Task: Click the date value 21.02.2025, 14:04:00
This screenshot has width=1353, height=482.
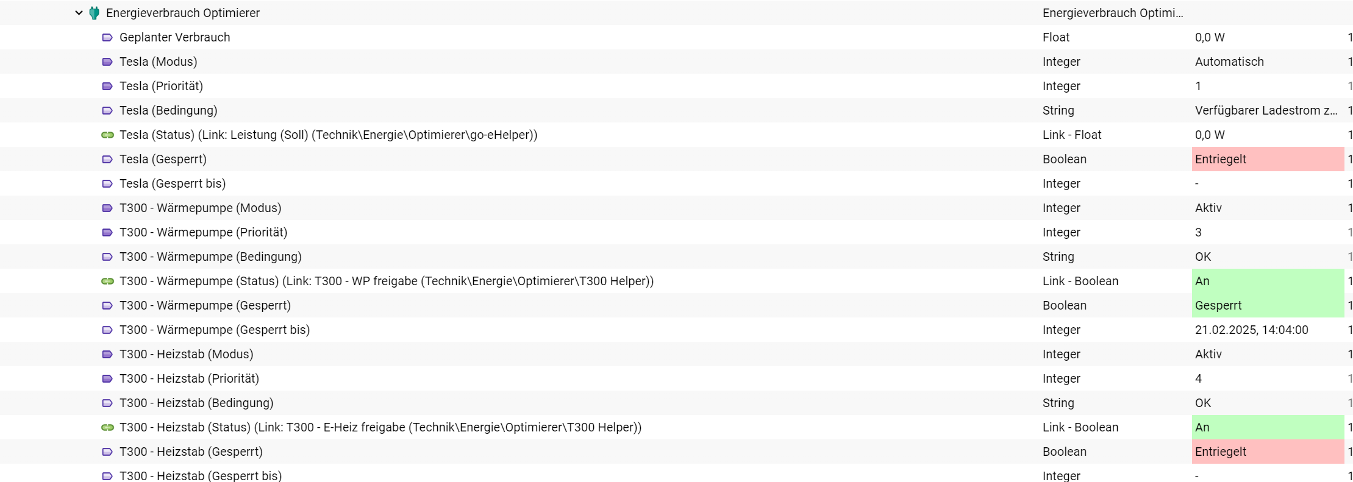Action: (x=1252, y=330)
